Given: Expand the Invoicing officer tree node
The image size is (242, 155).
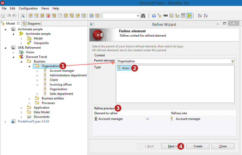Looking at the screenshot, I should [37, 85].
